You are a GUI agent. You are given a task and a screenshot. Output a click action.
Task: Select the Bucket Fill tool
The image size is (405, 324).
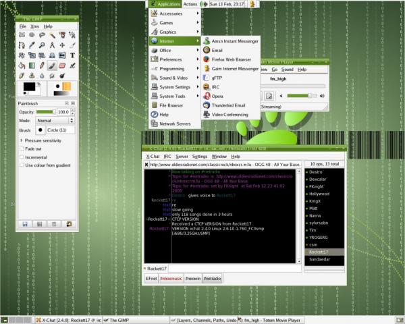click(x=22, y=65)
